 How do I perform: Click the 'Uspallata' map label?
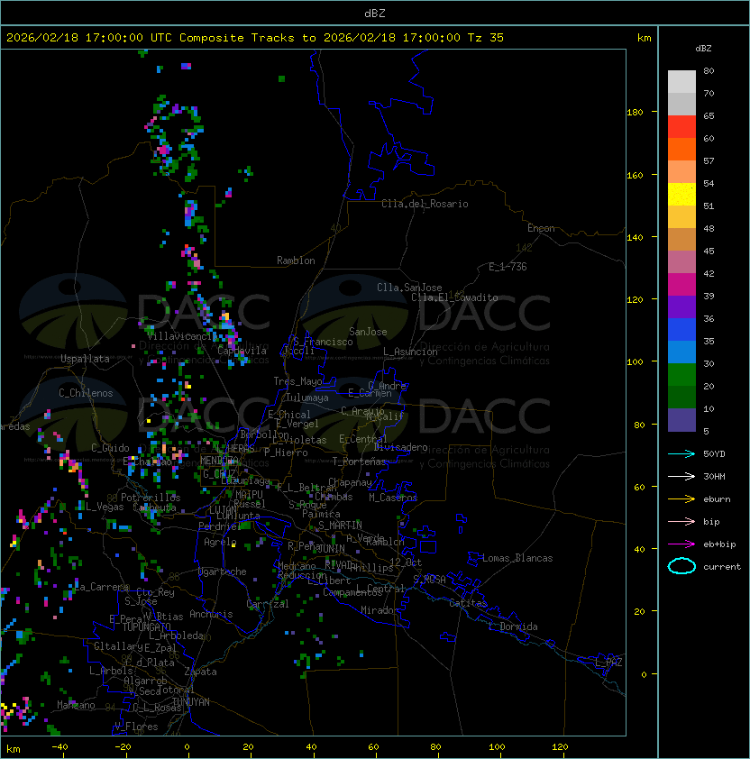coord(85,359)
